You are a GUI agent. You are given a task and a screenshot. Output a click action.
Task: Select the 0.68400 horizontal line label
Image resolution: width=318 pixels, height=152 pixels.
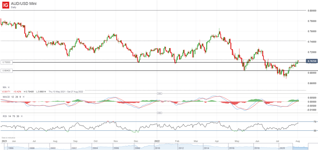[x=7, y=71]
